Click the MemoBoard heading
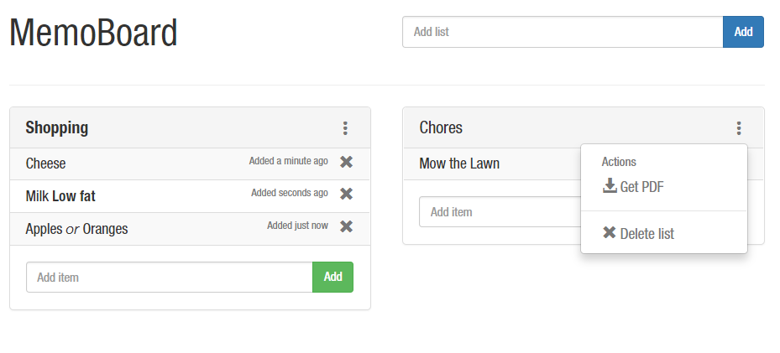The height and width of the screenshot is (353, 780). tap(93, 34)
